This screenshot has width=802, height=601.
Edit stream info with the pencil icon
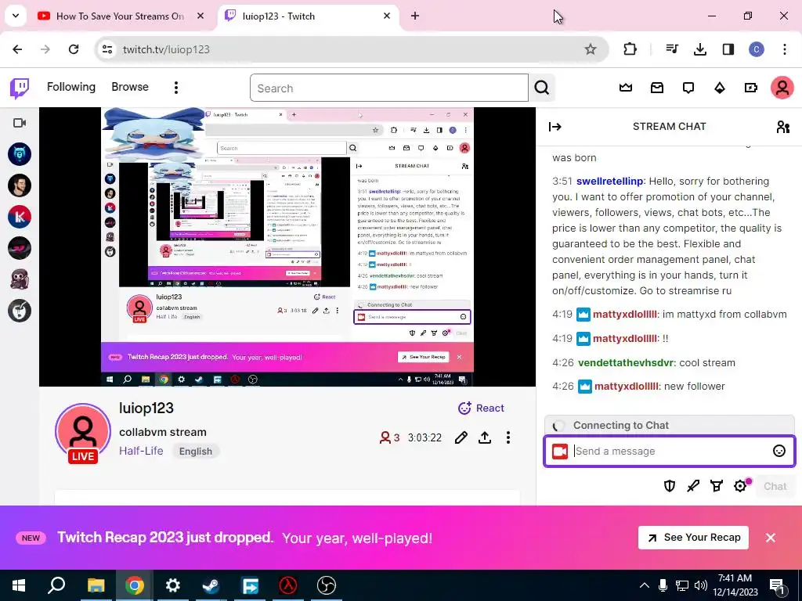click(x=461, y=437)
